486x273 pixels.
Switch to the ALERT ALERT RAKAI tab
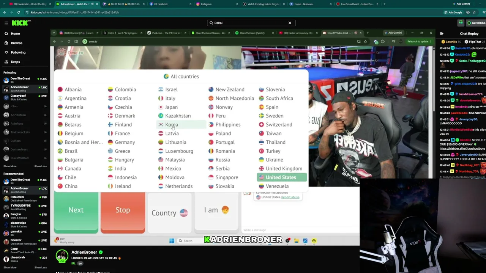pyautogui.click(x=124, y=4)
